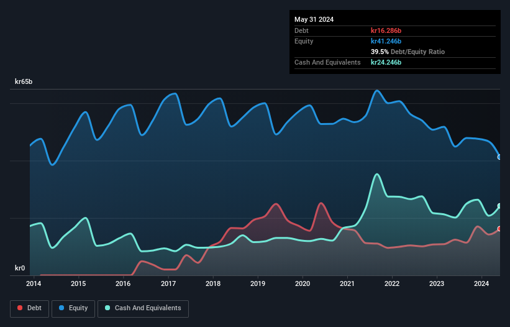510x327 pixels.
Task: Toggle the Equity legend button
Action: [73, 308]
